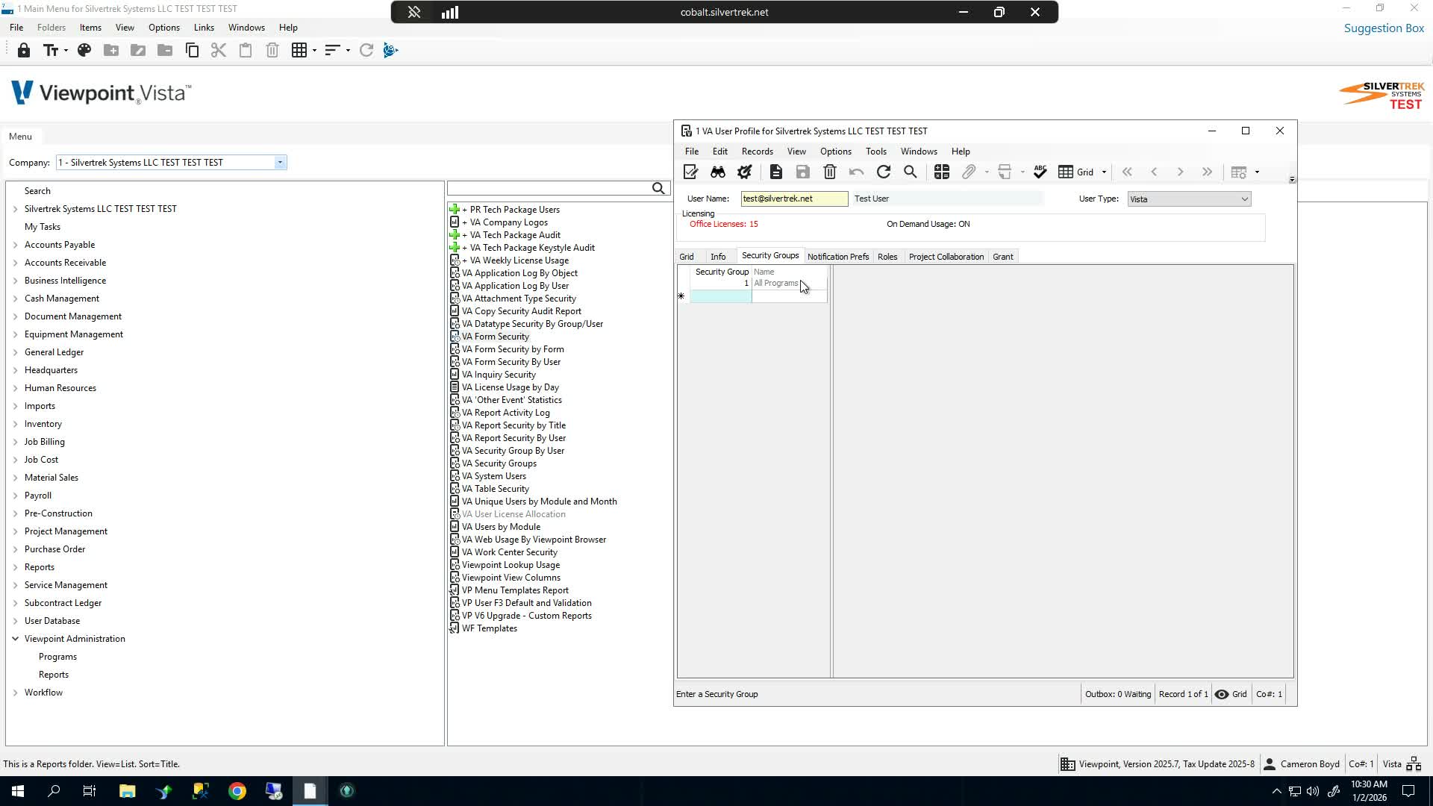Open the VA Form Security report

click(495, 337)
